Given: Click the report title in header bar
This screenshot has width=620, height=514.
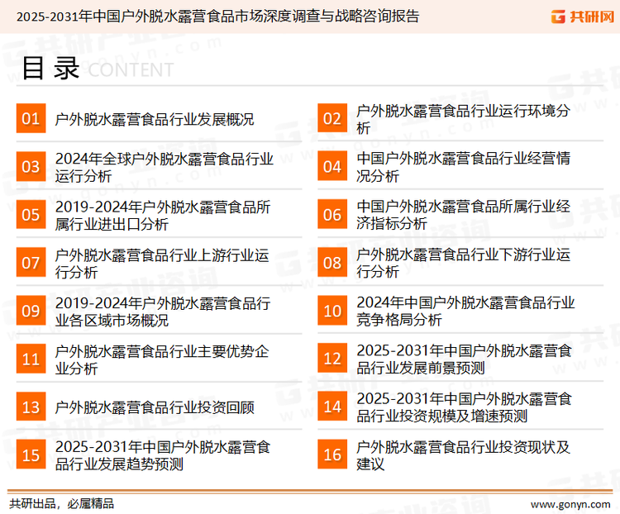Looking at the screenshot, I should pyautogui.click(x=217, y=17).
